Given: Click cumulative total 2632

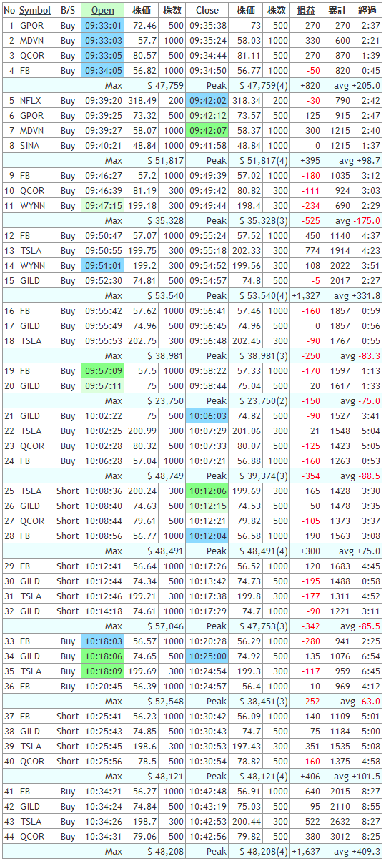Looking at the screenshot, I should [340, 822].
